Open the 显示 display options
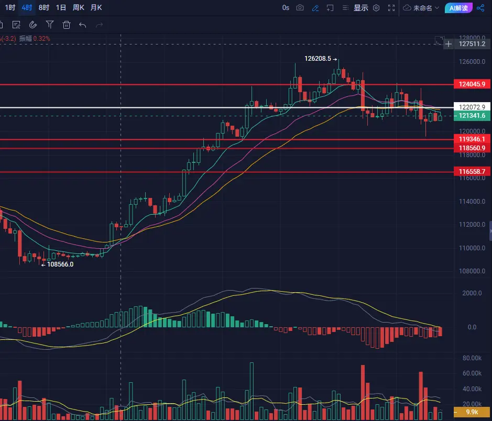 click(x=361, y=8)
